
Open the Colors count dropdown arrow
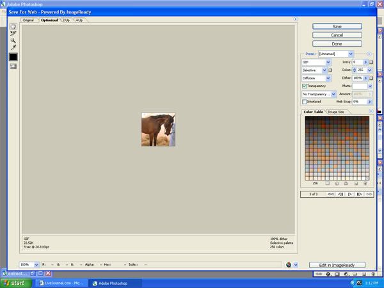(369, 70)
